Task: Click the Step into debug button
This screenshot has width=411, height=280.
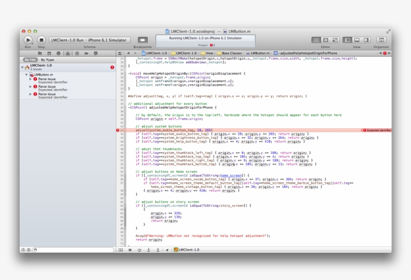Action: 148,250
